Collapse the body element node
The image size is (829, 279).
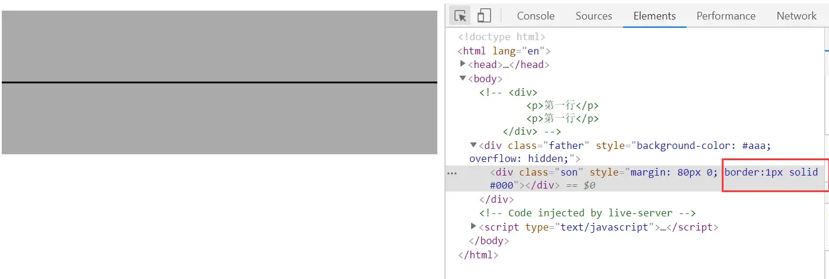pos(463,78)
